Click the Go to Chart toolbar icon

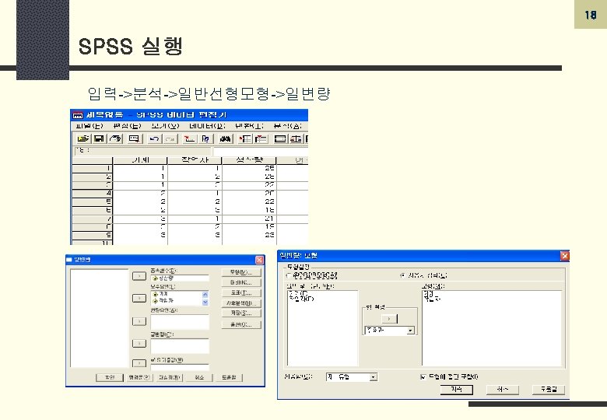[190, 138]
